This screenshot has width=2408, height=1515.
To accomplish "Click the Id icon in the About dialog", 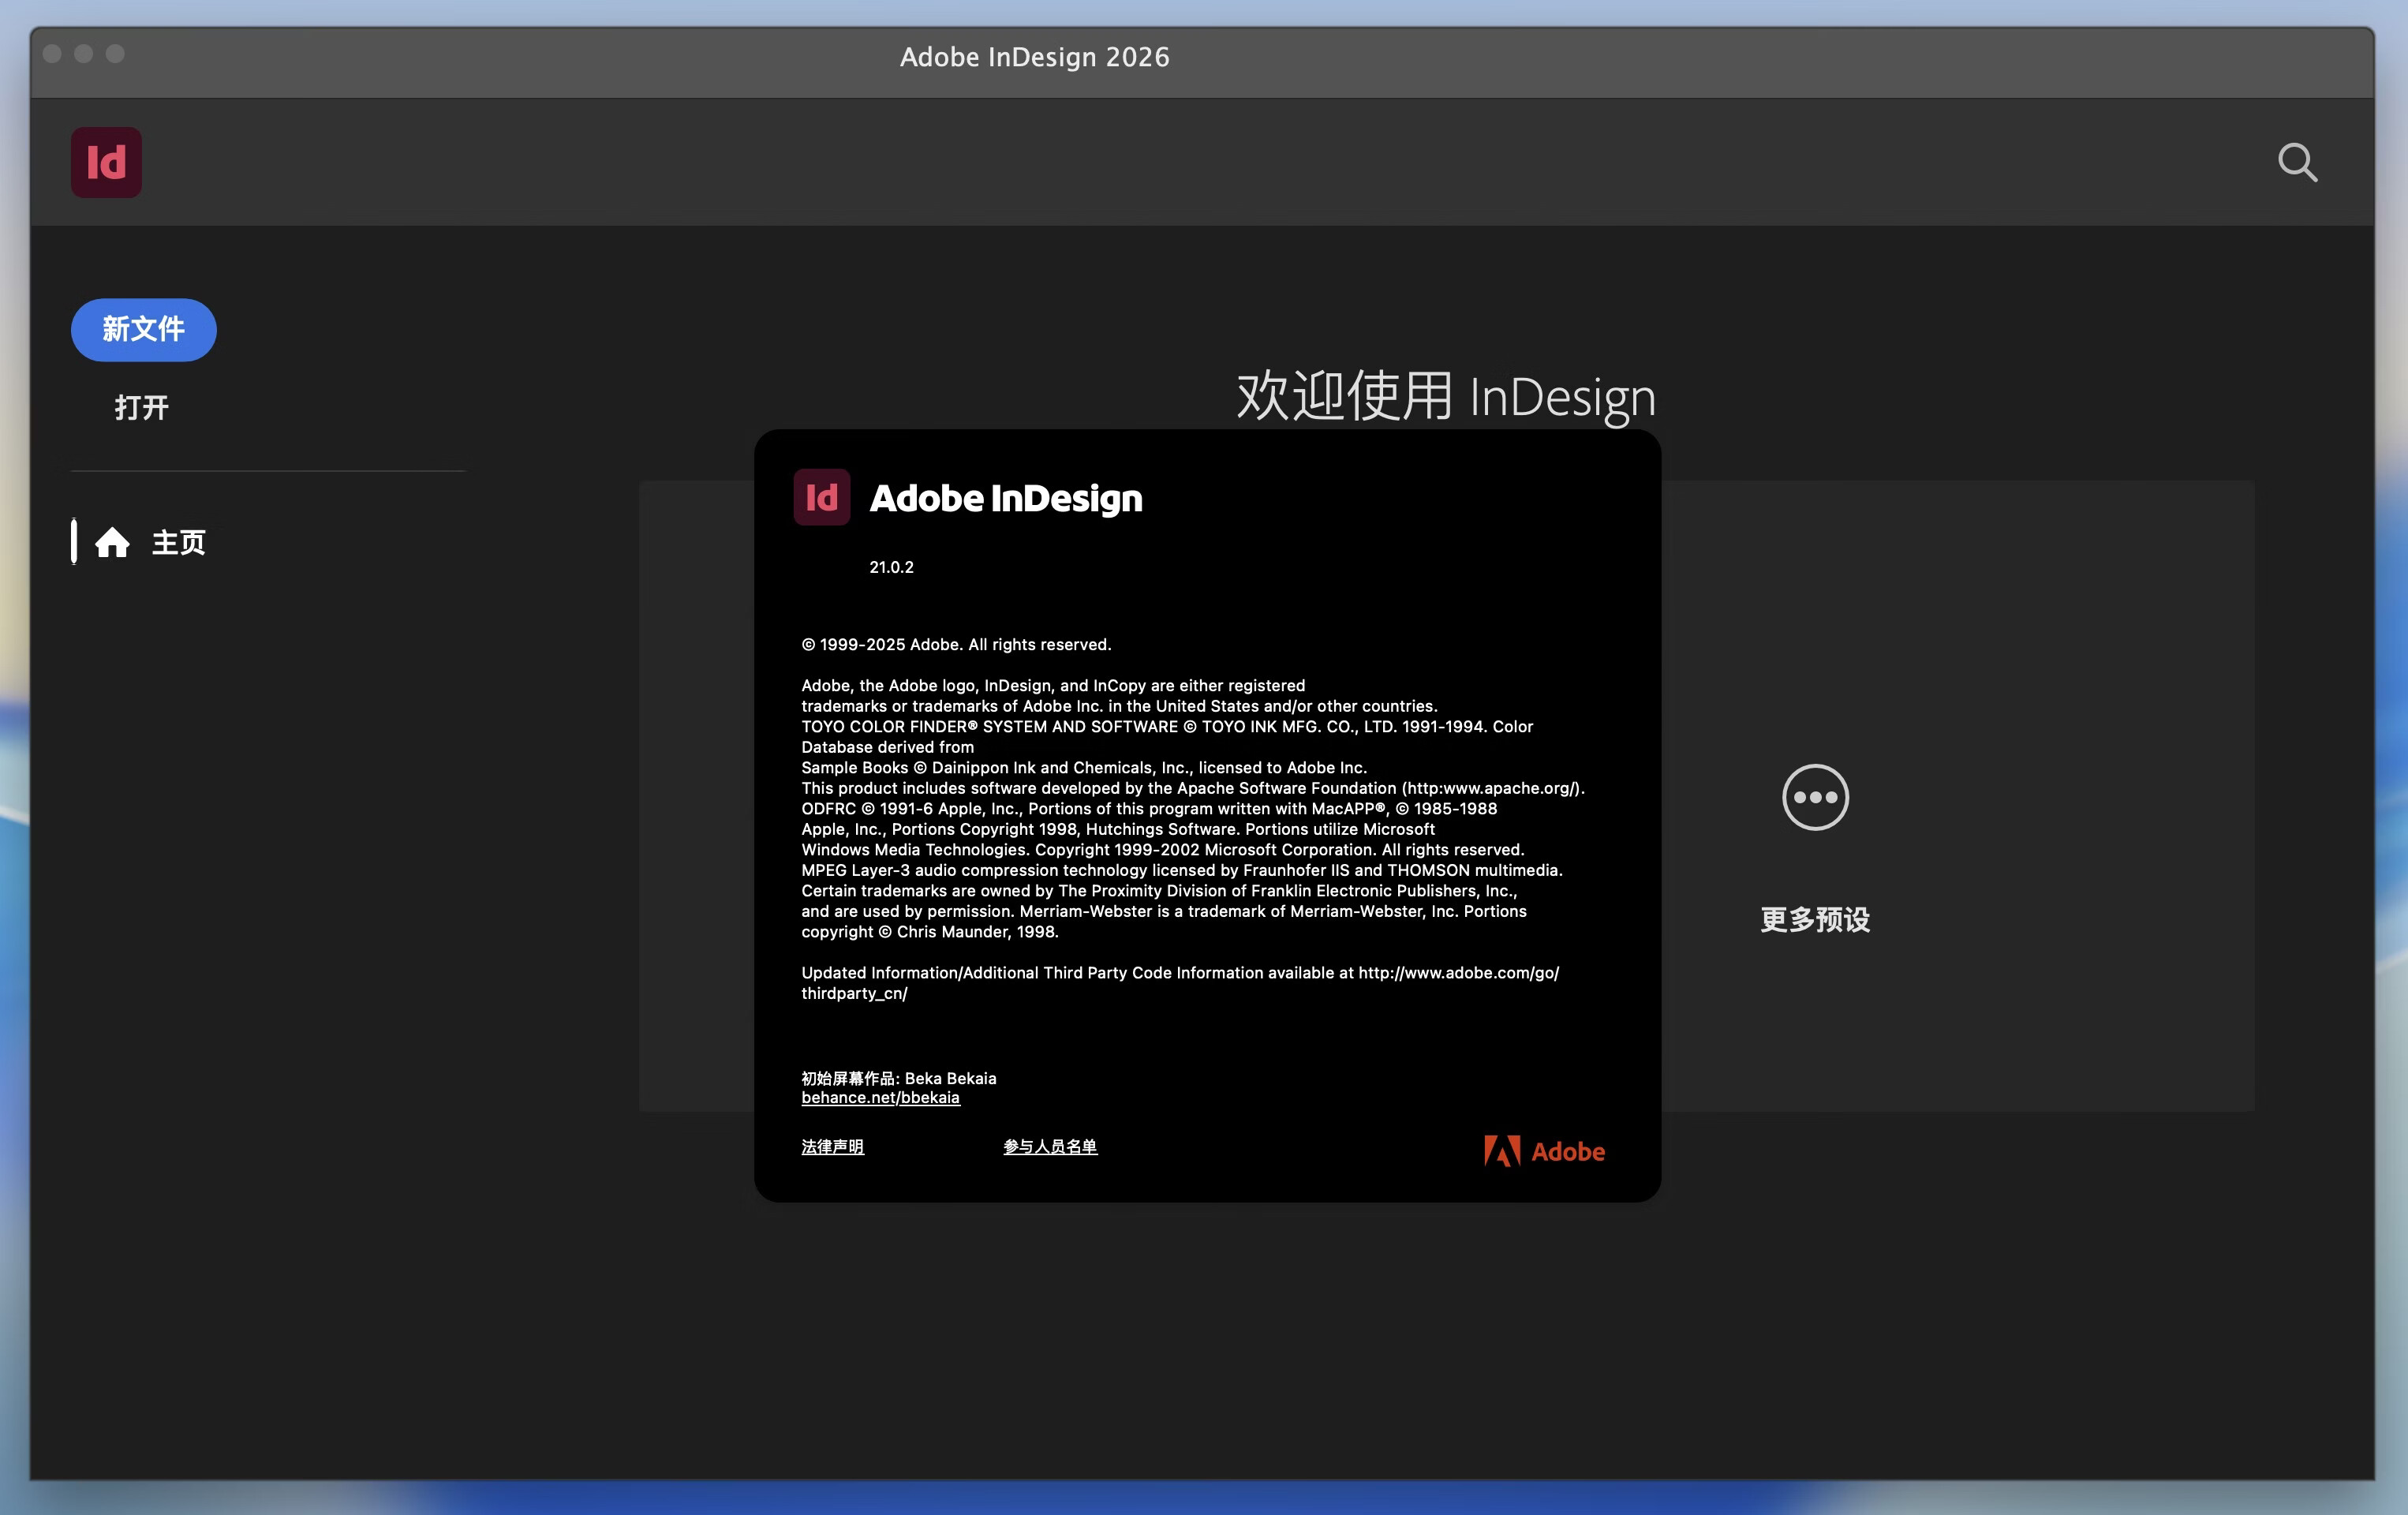I will (822, 497).
